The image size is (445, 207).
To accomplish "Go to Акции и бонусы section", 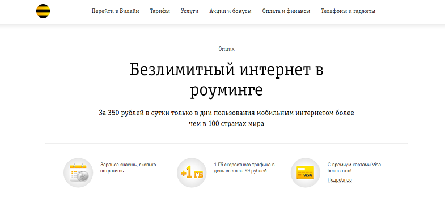I will coord(231,11).
